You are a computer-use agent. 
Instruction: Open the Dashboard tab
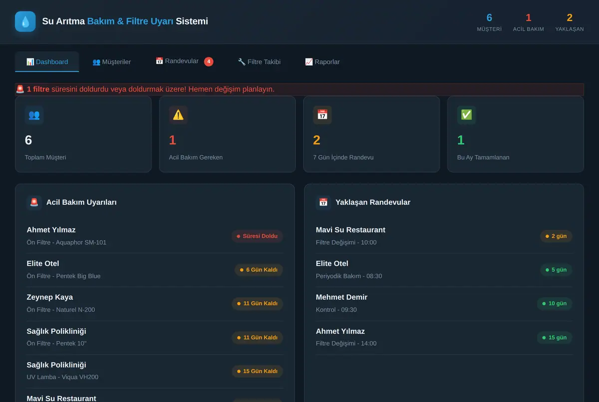coord(47,62)
